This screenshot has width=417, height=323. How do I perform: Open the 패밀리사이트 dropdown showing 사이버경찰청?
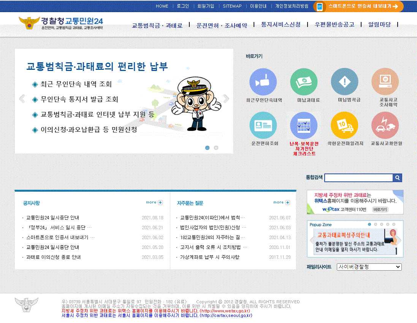point(369,267)
